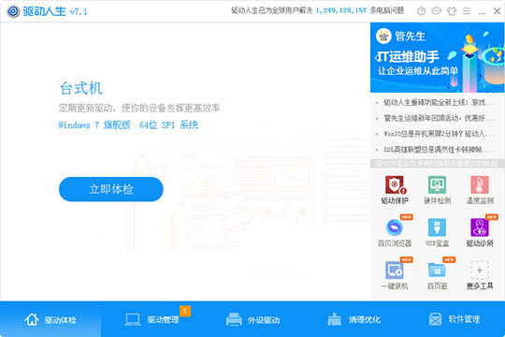
Task: Click the Windows 7 旗舰版 system info text
Action: click(x=128, y=125)
